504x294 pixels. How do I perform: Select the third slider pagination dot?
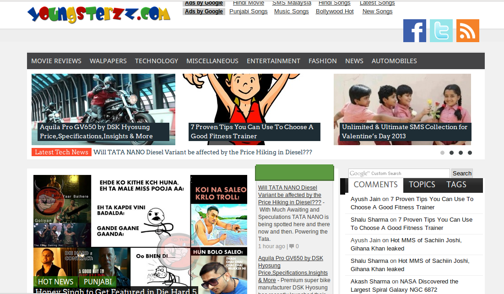(x=461, y=153)
